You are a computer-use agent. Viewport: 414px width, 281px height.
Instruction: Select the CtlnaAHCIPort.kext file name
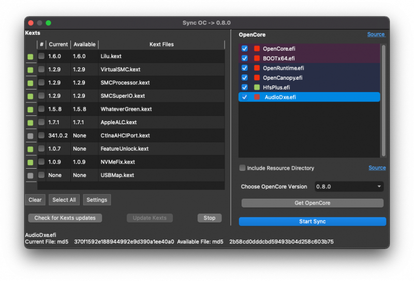pos(125,136)
